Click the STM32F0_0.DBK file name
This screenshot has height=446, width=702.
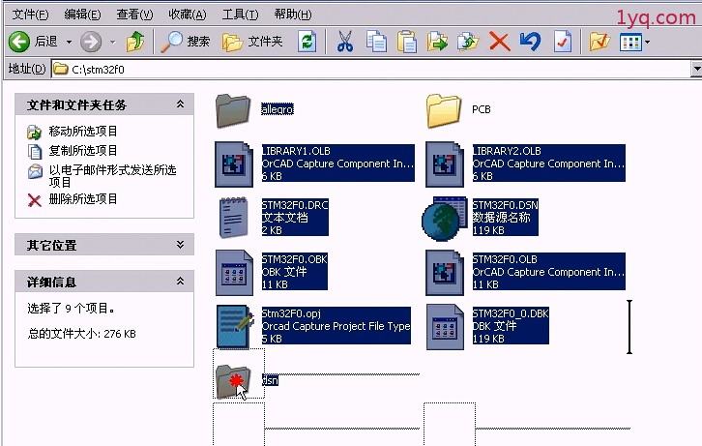click(511, 313)
